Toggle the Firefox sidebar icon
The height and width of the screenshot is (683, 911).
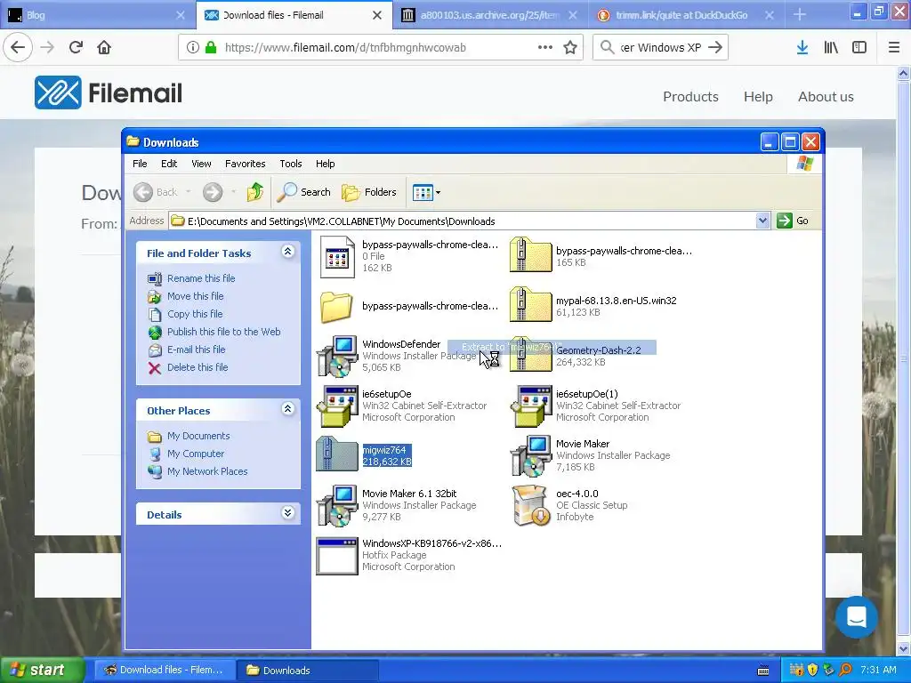pyautogui.click(x=859, y=48)
